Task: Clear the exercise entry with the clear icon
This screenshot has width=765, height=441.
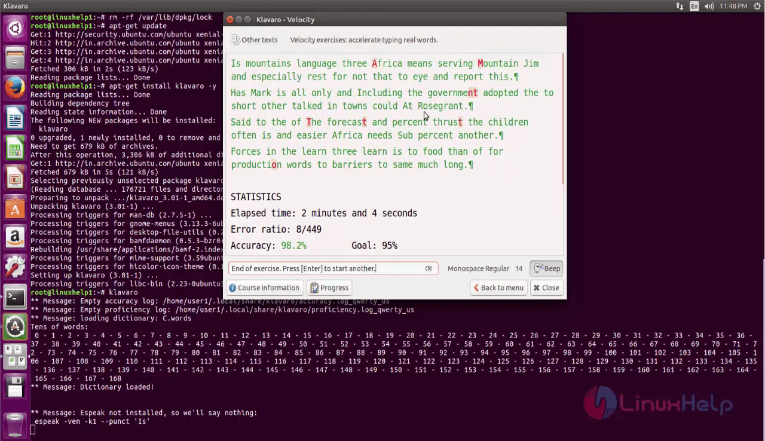Action: [x=429, y=268]
